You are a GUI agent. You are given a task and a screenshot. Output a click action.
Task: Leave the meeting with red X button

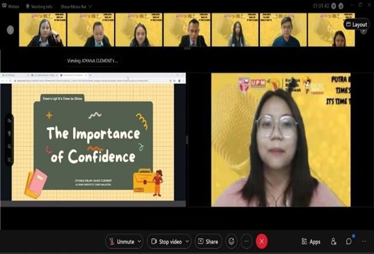[262, 241]
